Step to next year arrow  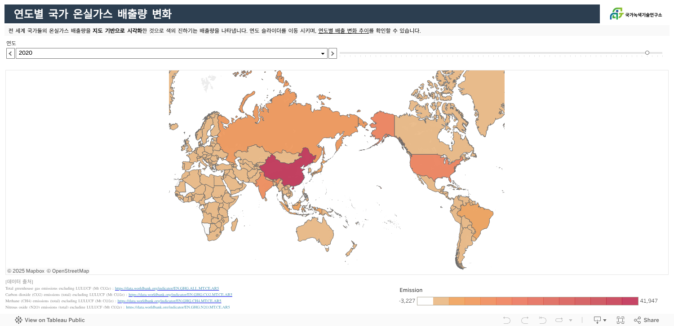[333, 53]
